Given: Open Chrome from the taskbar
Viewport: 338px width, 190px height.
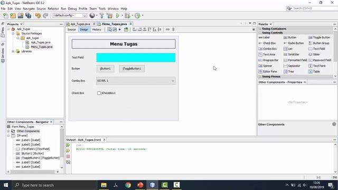Looking at the screenshot, I should 128,185.
